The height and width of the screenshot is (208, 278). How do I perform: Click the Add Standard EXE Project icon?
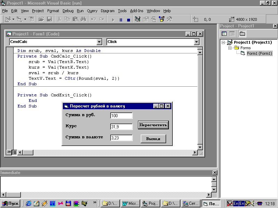[x=8, y=19]
